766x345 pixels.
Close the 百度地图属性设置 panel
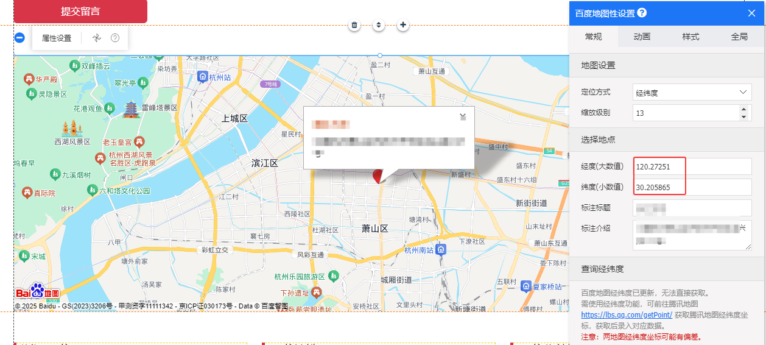click(x=751, y=13)
